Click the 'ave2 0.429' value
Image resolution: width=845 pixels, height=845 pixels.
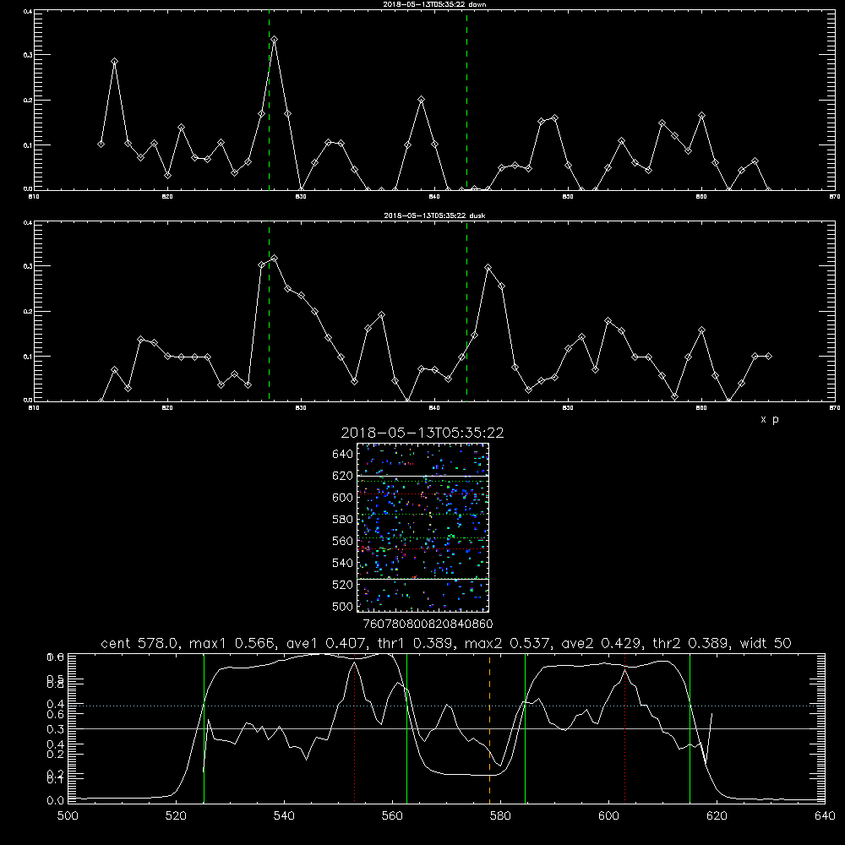(x=600, y=643)
